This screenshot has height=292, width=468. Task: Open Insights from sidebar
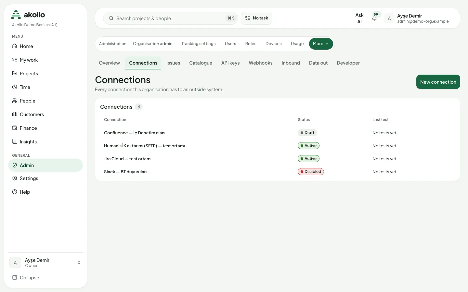(45, 142)
